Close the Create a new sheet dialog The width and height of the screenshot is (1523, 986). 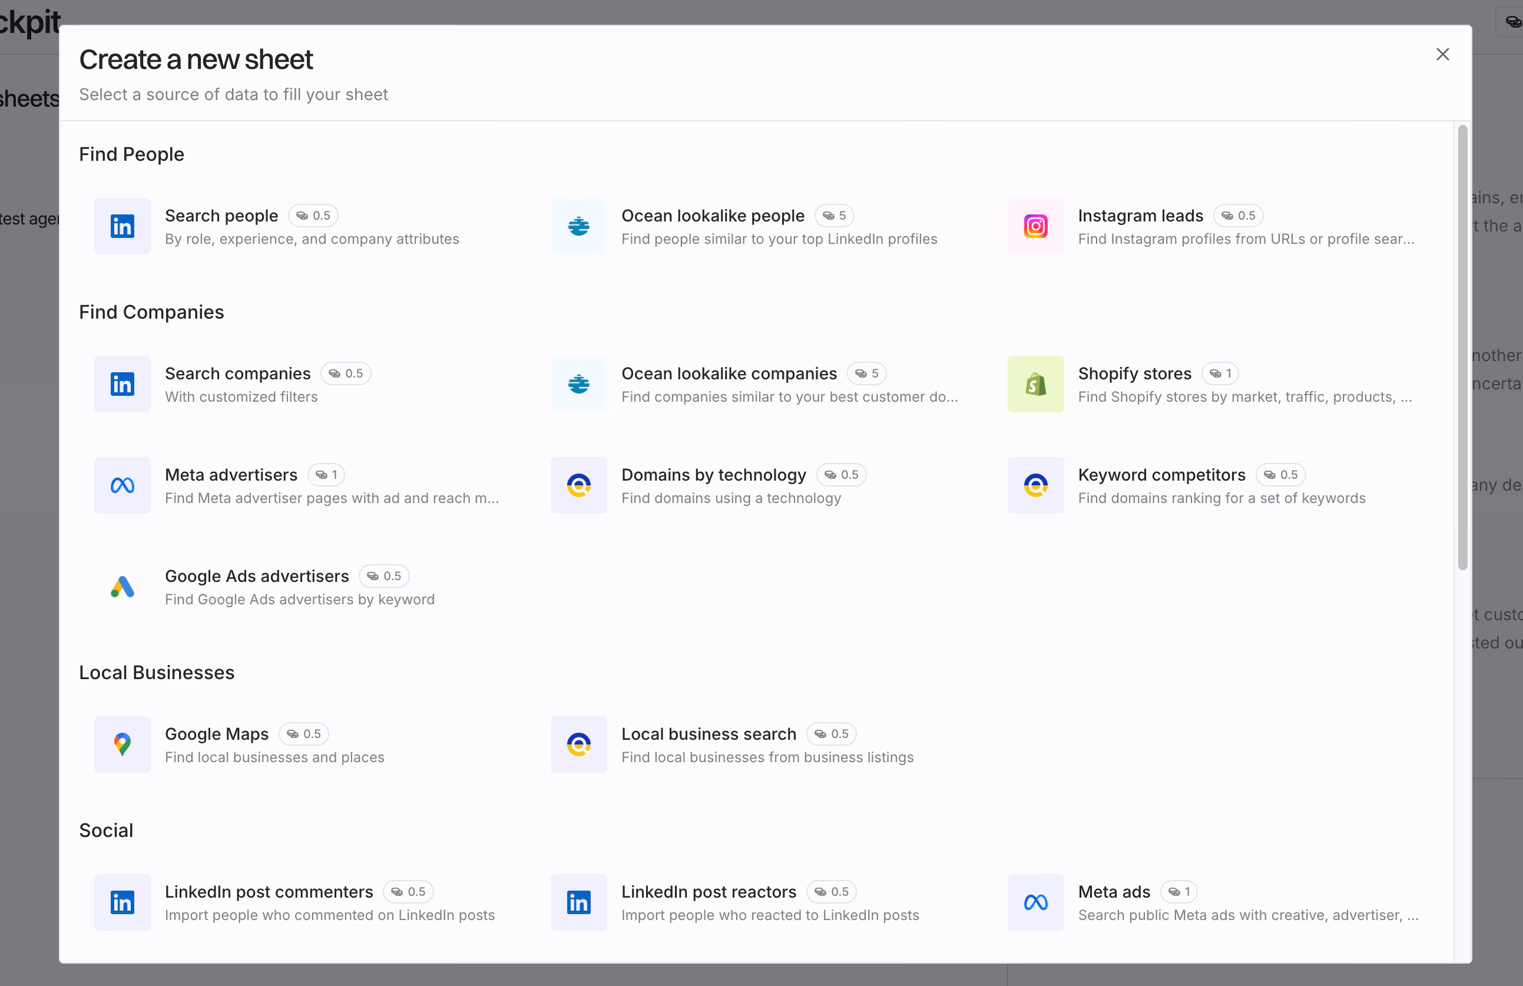[x=1442, y=54]
